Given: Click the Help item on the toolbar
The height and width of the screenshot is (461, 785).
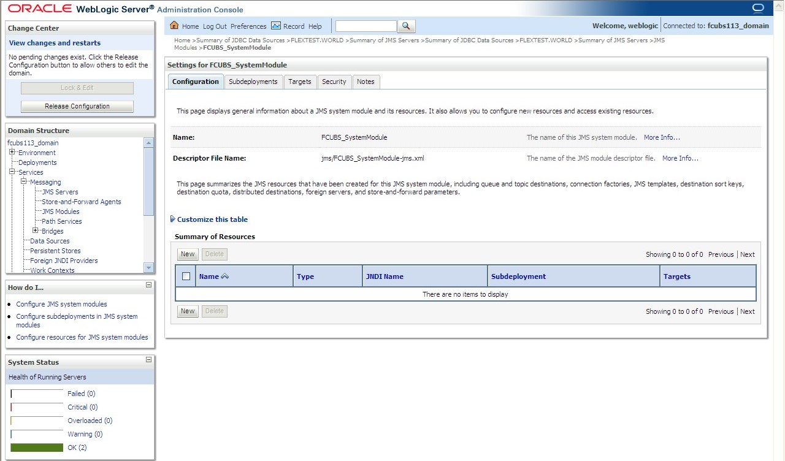Looking at the screenshot, I should 315,26.
